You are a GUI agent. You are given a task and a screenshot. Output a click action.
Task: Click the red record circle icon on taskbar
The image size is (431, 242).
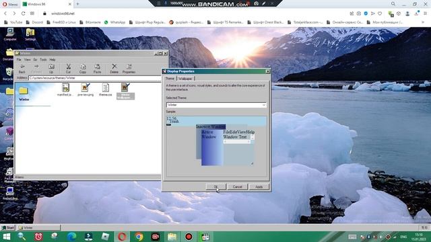coord(189,237)
